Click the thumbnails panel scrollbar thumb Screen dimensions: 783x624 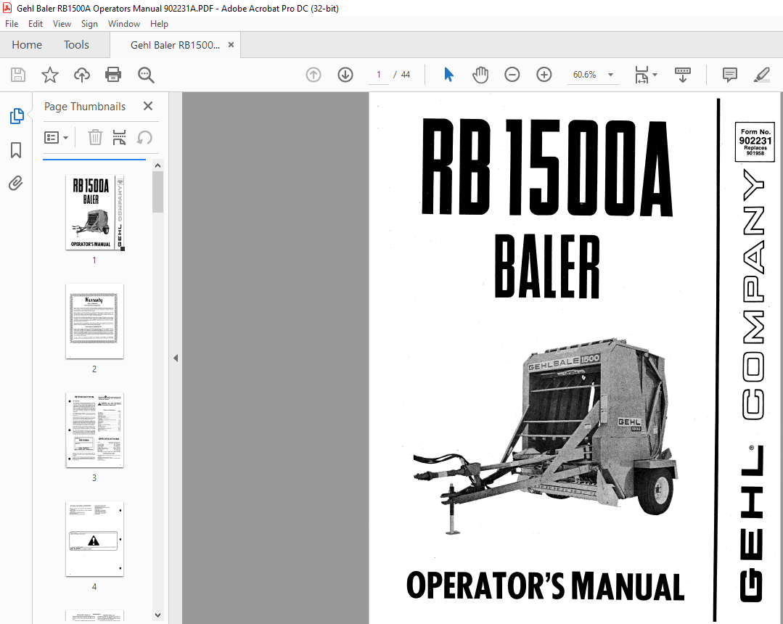(x=157, y=192)
